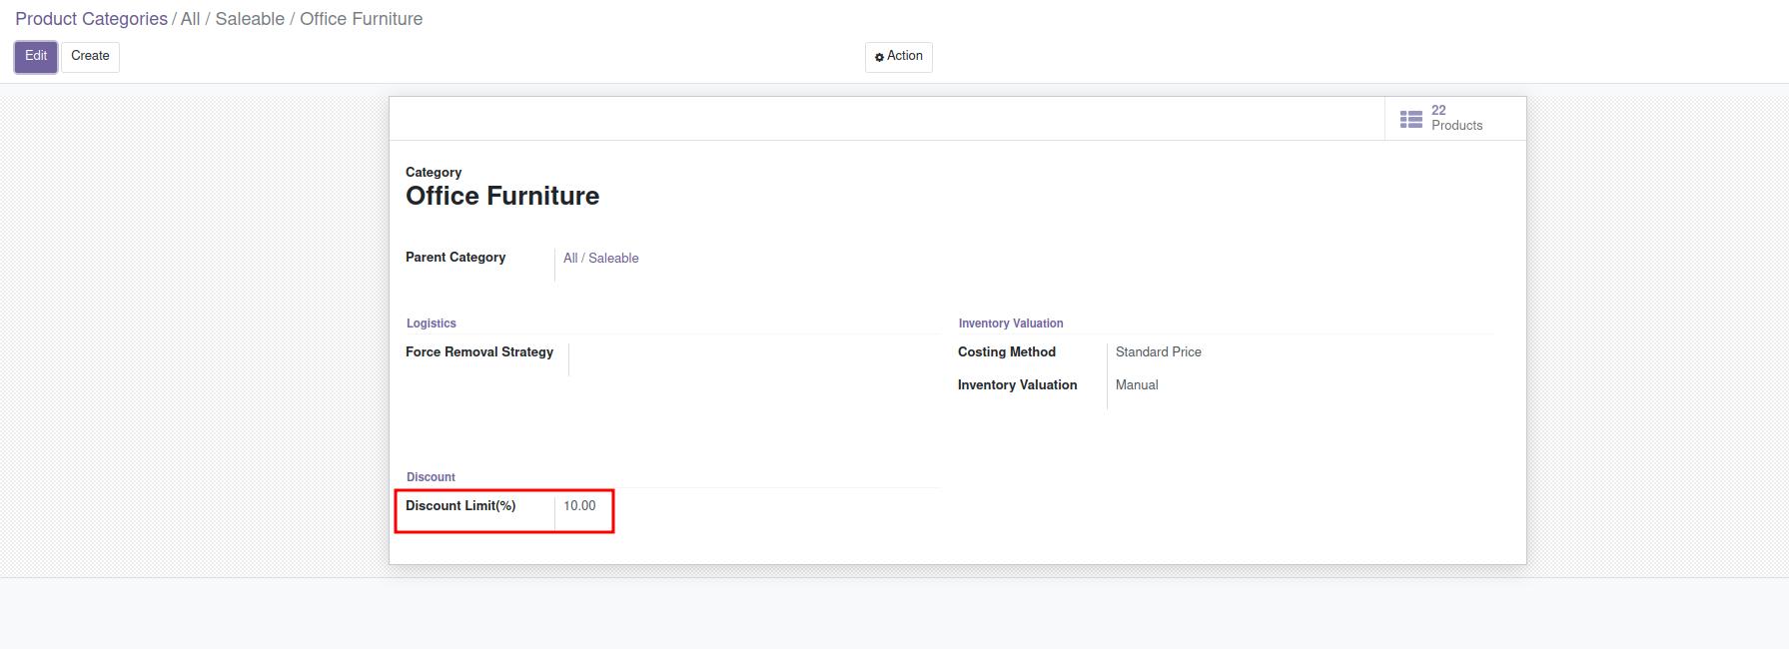Select the Standard Price costing method value
1789x649 pixels.
[1158, 352]
